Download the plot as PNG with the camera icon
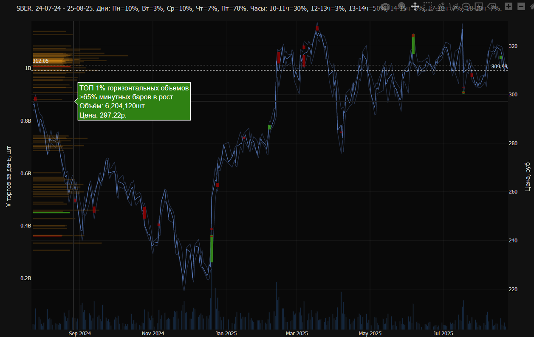Viewport: 534px width, 337px height. [386, 6]
